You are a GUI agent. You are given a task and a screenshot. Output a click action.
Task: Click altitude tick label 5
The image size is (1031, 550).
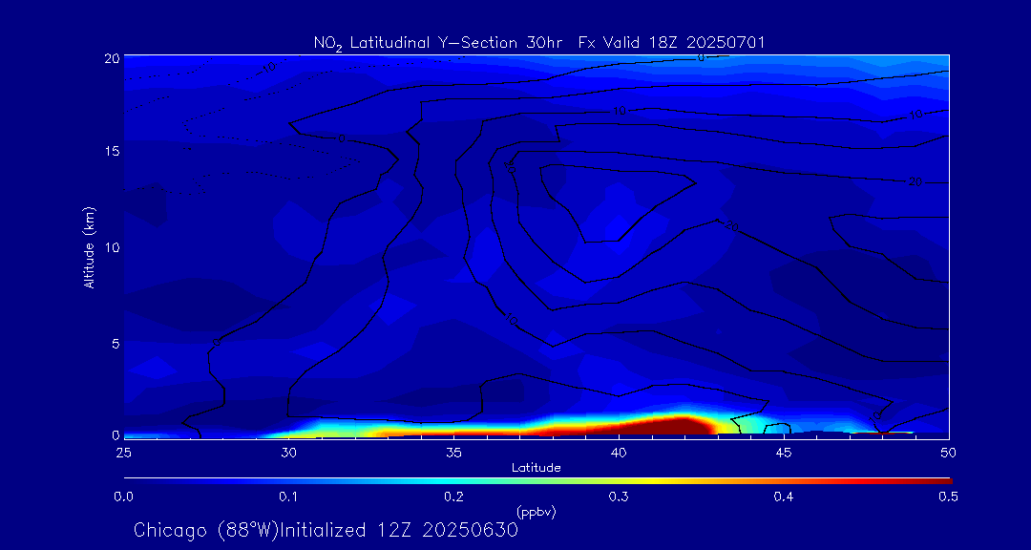(116, 344)
